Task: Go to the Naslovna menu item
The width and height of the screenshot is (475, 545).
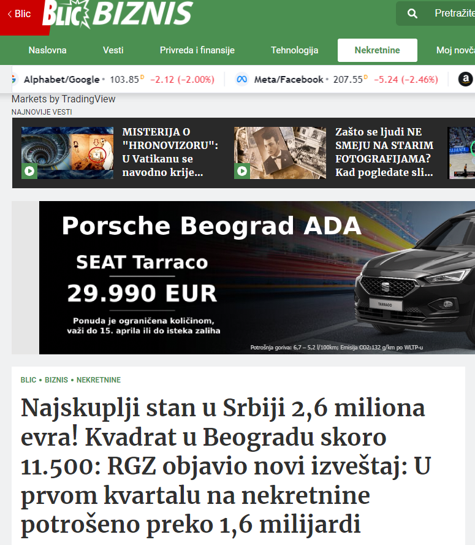Action: tap(47, 50)
